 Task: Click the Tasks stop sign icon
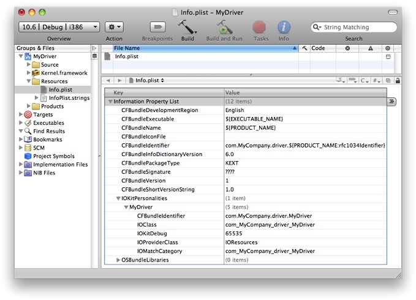260,27
